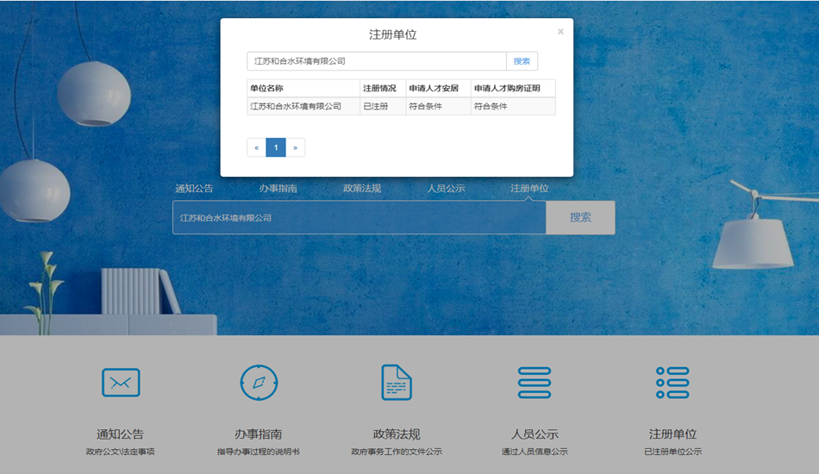Click the stacked bars icon for 人员公示
Image resolution: width=819 pixels, height=474 pixels.
535,383
